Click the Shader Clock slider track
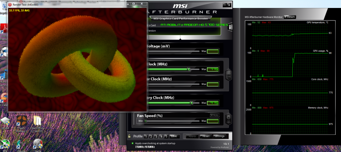 coord(173,84)
